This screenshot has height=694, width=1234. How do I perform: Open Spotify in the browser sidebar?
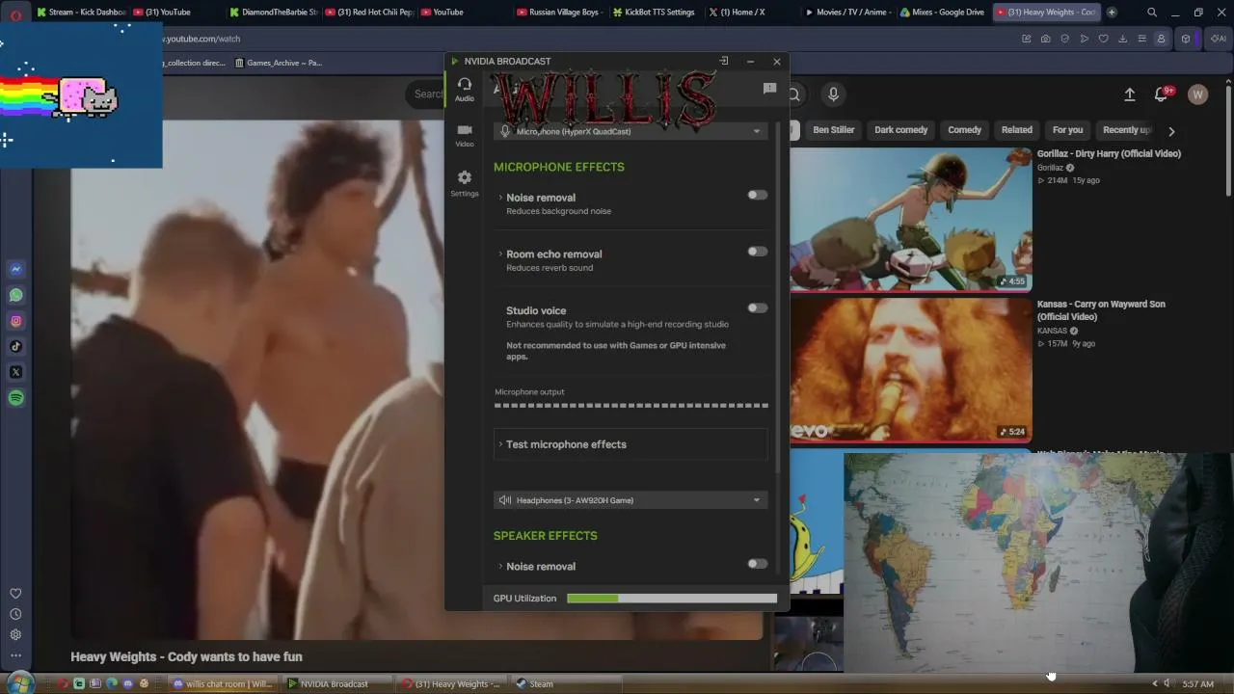(x=15, y=398)
